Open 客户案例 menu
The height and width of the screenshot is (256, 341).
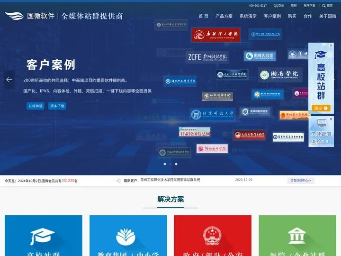click(x=272, y=16)
